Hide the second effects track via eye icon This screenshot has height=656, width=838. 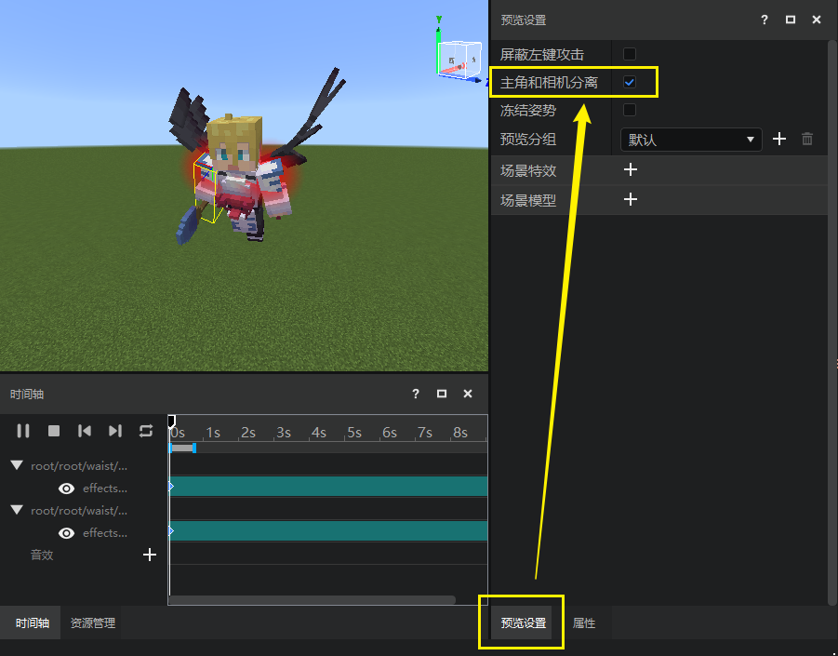click(x=66, y=533)
